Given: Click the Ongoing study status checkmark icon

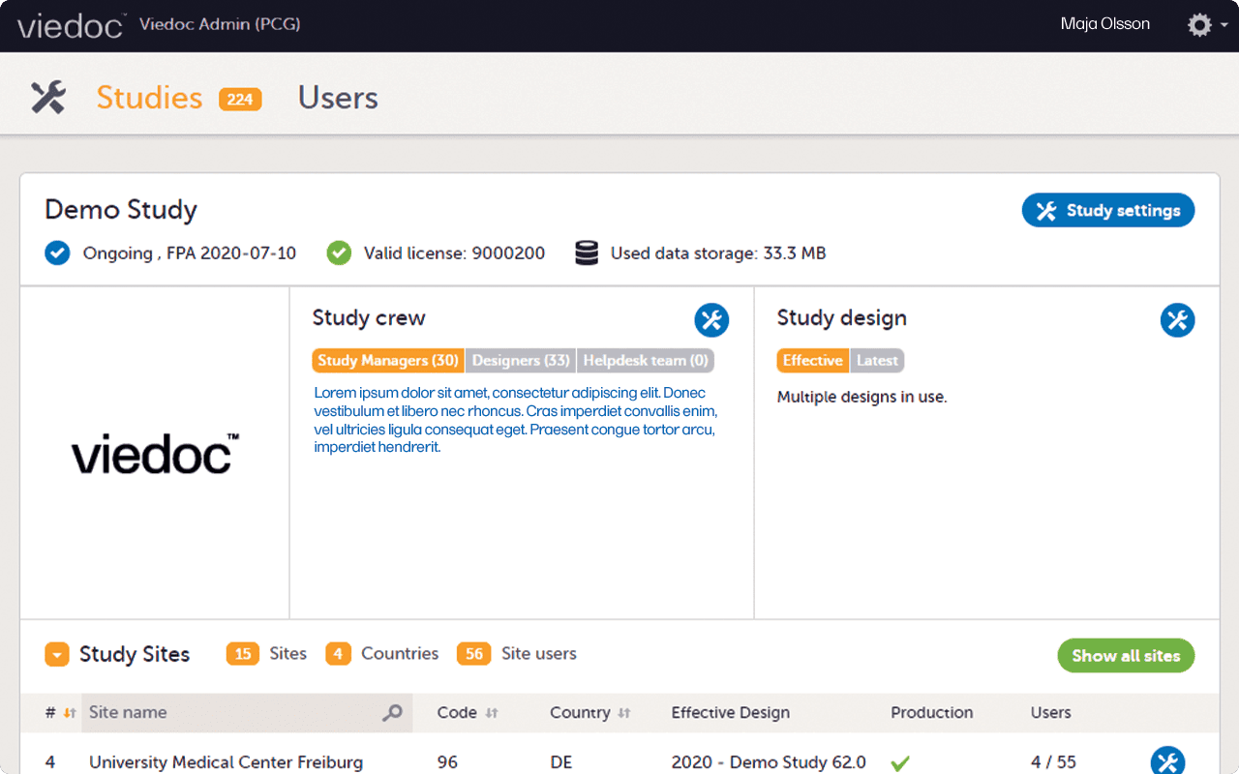Looking at the screenshot, I should (57, 253).
